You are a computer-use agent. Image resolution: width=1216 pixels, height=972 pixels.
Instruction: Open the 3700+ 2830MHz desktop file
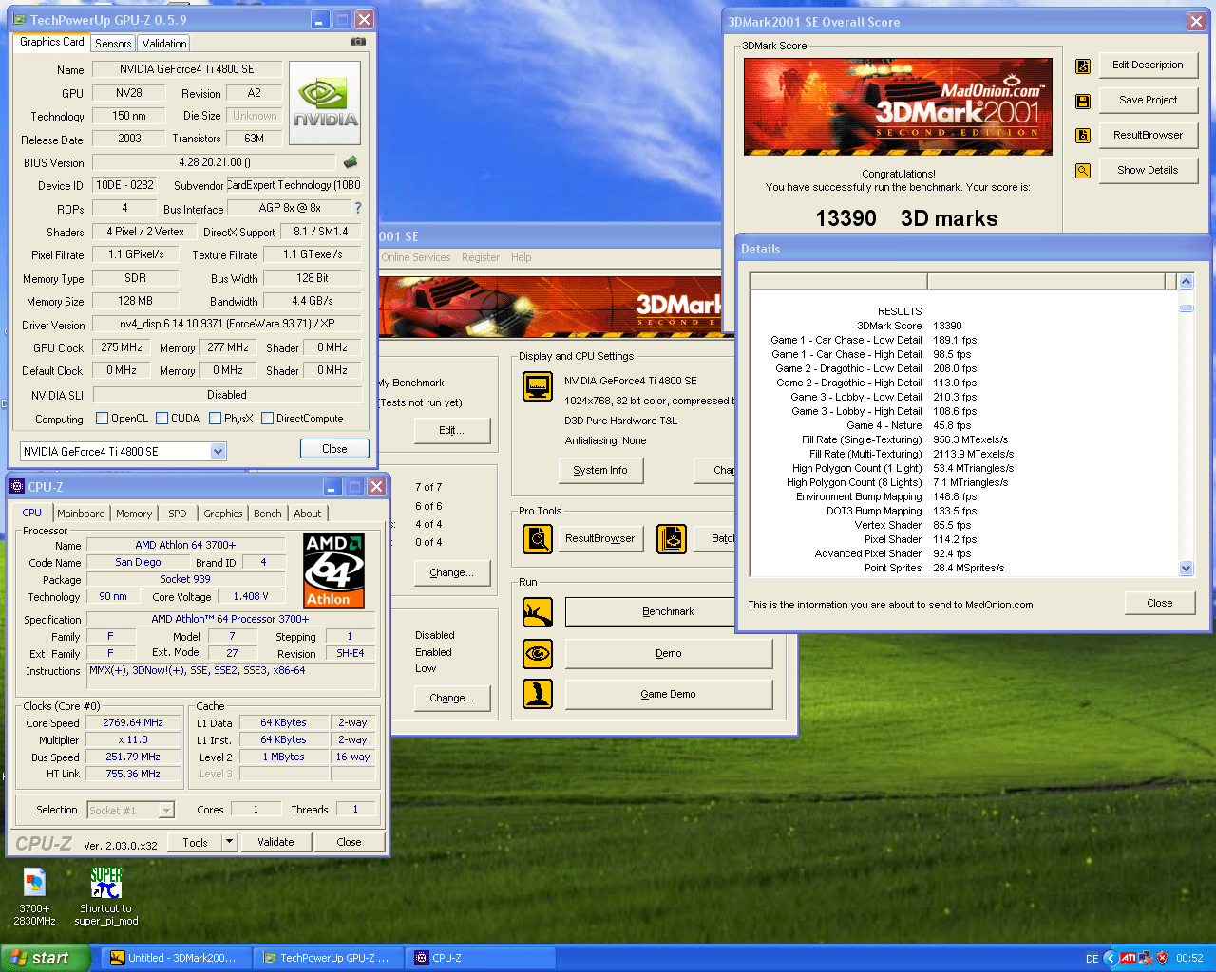(x=34, y=895)
